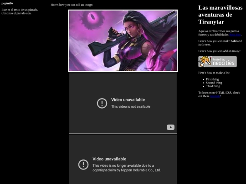This screenshot has height=184, width=246.
Task: Click the text "Here's how to make a list:"
Action: (x=214, y=73)
